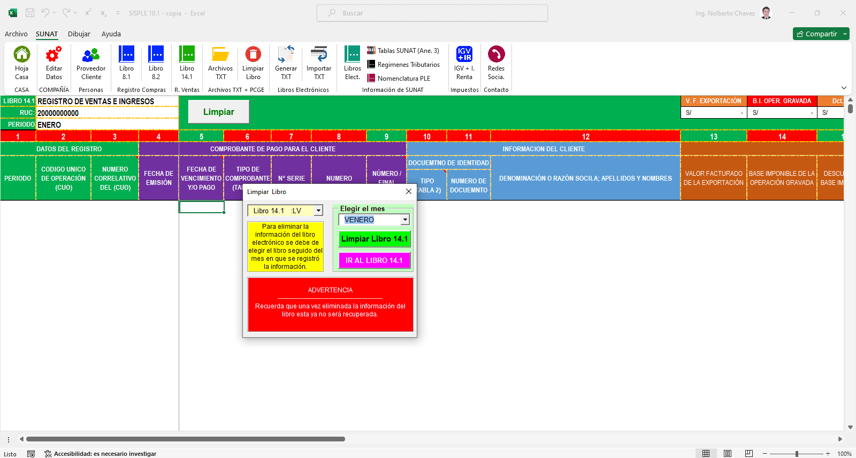Click Limpiar Libro 14.1 button

click(x=374, y=239)
